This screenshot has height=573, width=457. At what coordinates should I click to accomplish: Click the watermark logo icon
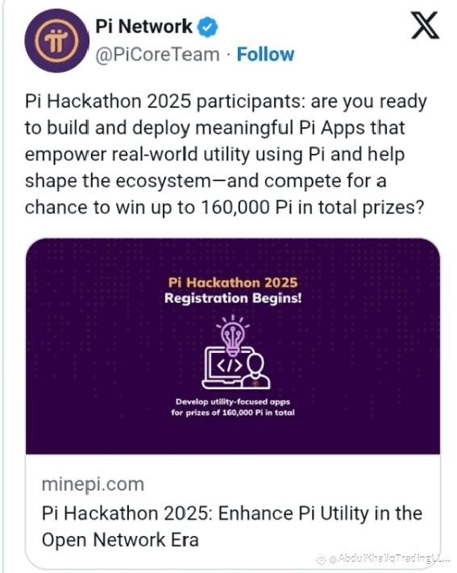(x=321, y=559)
